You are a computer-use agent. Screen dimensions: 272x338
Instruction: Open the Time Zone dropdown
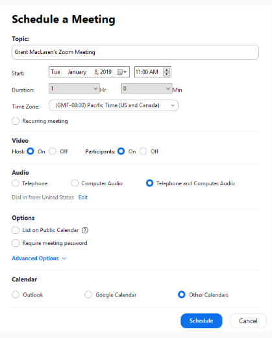pyautogui.click(x=114, y=105)
